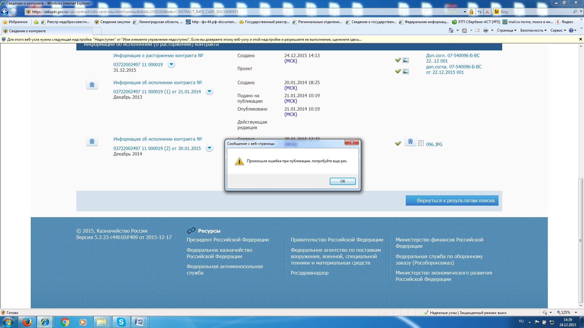This screenshot has width=584, height=328.
Task: Open Google Chrome from the taskbar
Action: [x=64, y=322]
